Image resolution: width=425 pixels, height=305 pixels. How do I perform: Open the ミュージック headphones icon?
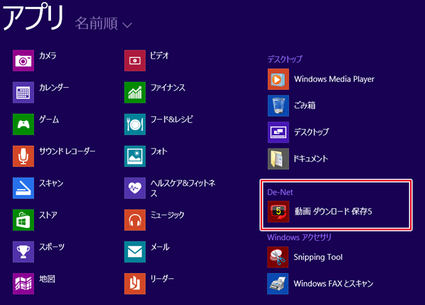(x=135, y=220)
